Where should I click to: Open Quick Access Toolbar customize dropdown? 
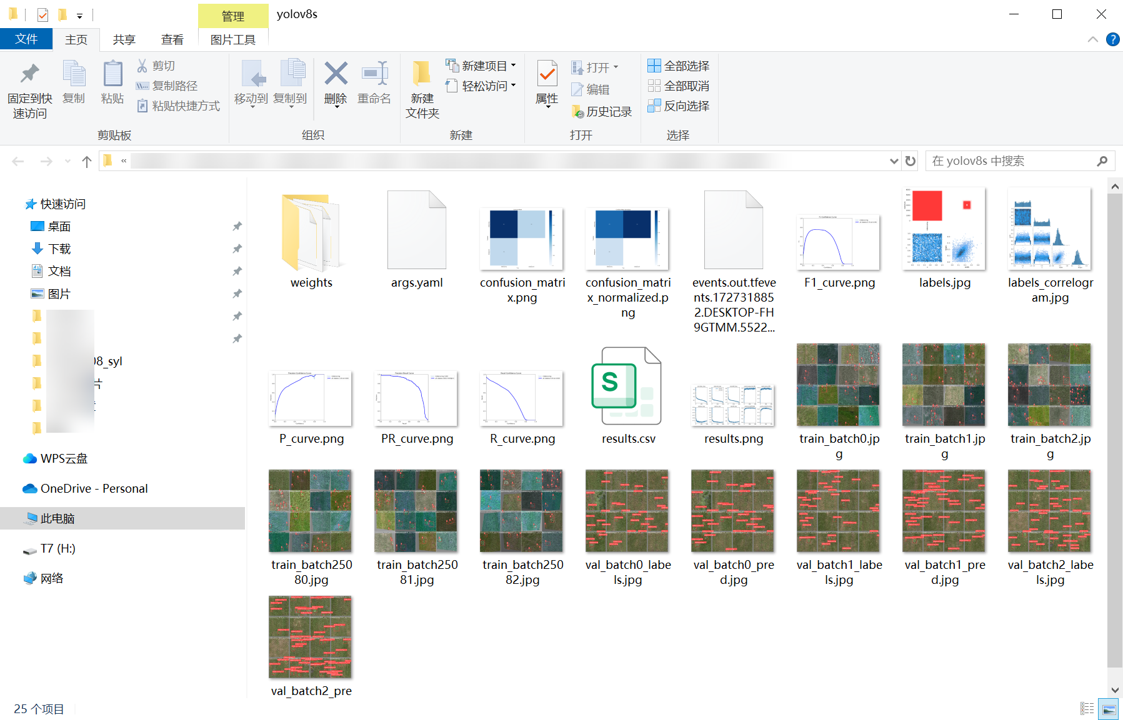(79, 16)
